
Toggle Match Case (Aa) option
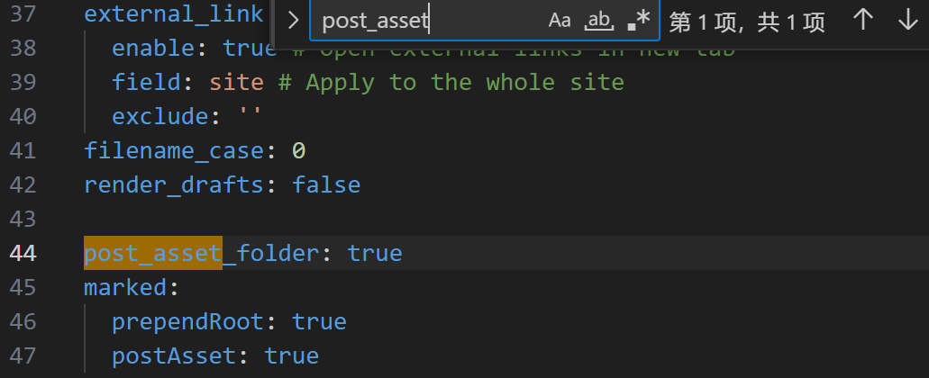click(x=560, y=21)
